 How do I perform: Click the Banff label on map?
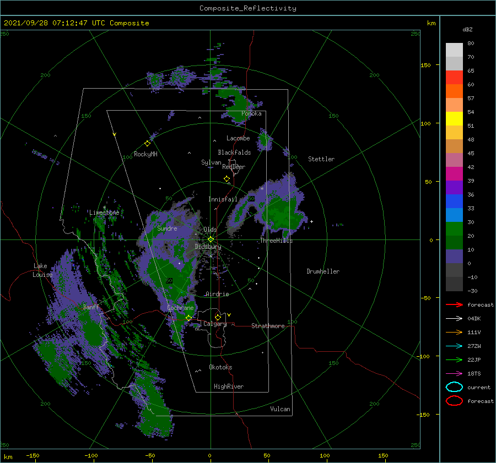tap(91, 307)
